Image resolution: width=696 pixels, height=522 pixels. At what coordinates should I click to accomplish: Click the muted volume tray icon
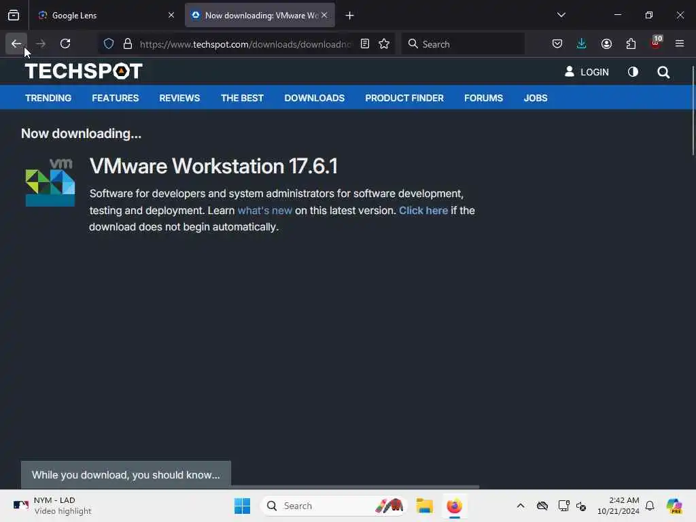point(581,506)
